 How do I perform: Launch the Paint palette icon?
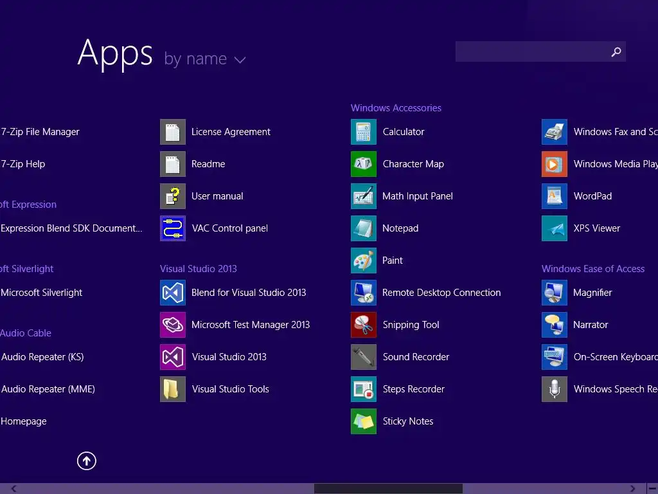[x=364, y=261]
